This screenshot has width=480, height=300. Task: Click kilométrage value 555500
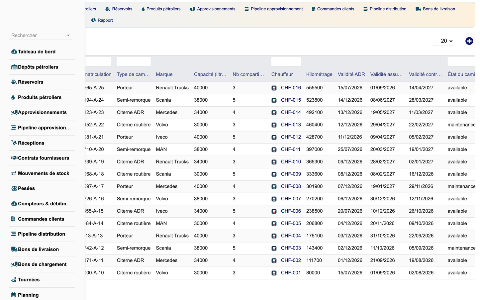[314, 88]
